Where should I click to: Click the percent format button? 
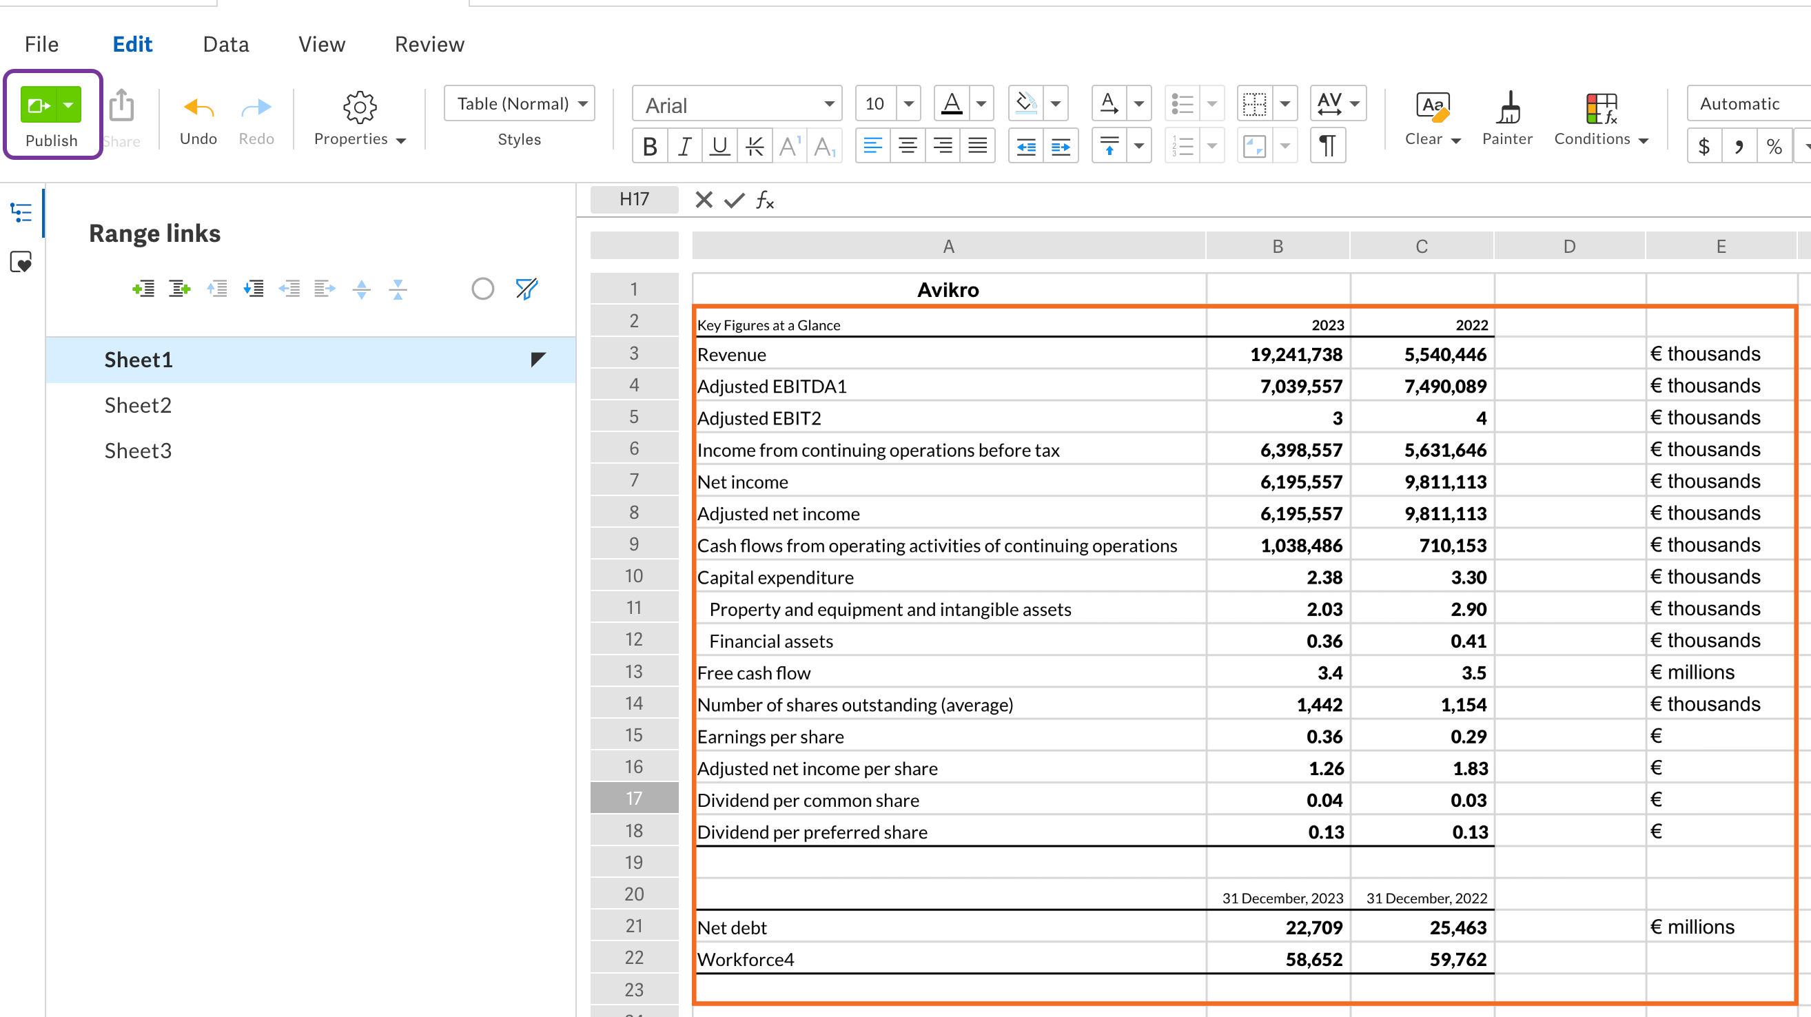pos(1774,145)
